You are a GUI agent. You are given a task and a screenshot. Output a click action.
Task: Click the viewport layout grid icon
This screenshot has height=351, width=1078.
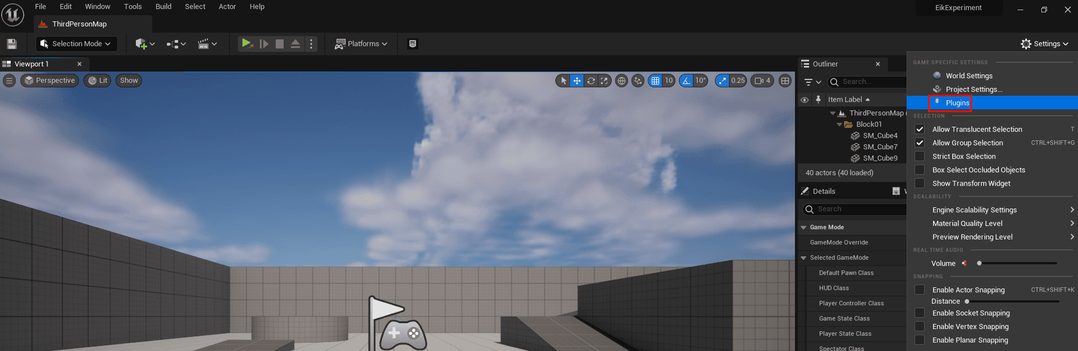tap(785, 81)
